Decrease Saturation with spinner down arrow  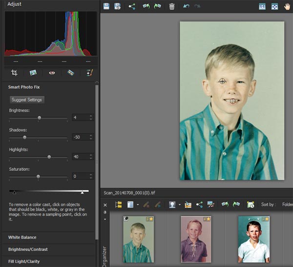[91, 178]
